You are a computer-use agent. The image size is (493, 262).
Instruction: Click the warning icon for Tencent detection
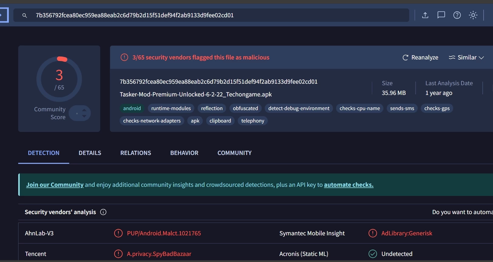click(x=118, y=254)
